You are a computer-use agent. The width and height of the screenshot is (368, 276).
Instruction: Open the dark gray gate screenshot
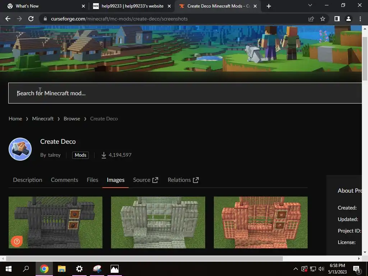click(x=55, y=222)
